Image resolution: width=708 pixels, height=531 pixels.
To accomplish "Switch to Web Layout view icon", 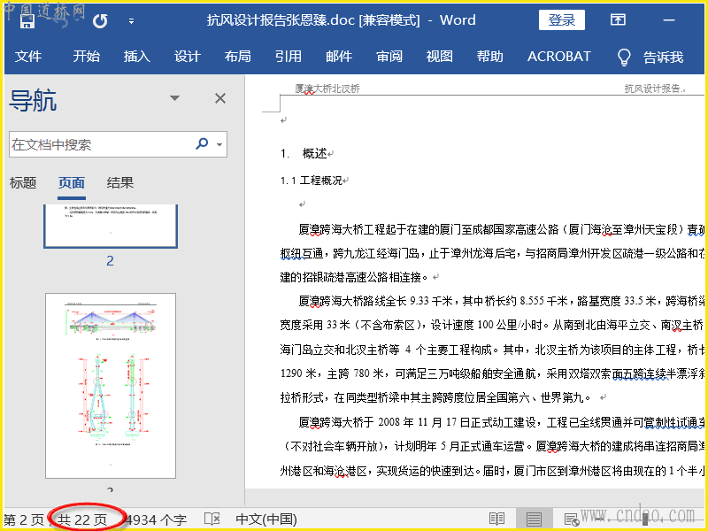I will pos(571,519).
